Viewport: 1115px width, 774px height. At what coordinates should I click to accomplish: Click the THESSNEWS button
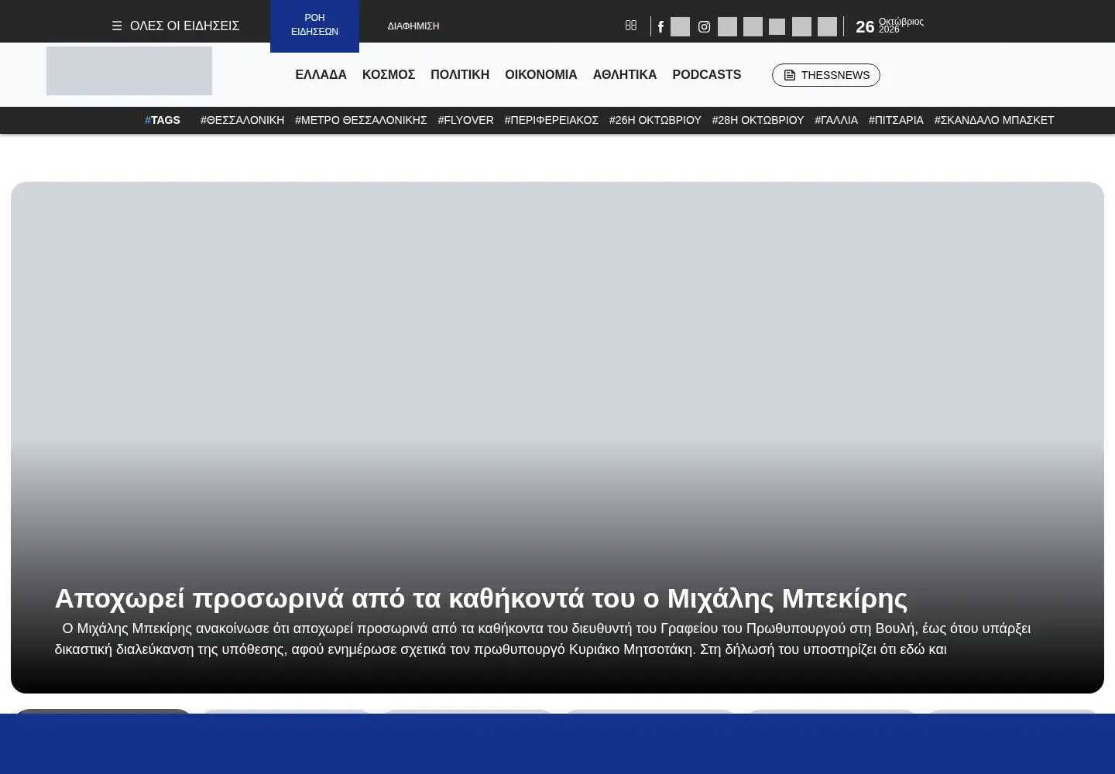826,75
